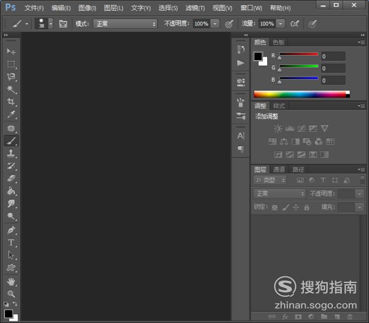
Task: Open the flow slider dropdown
Action: (x=280, y=24)
